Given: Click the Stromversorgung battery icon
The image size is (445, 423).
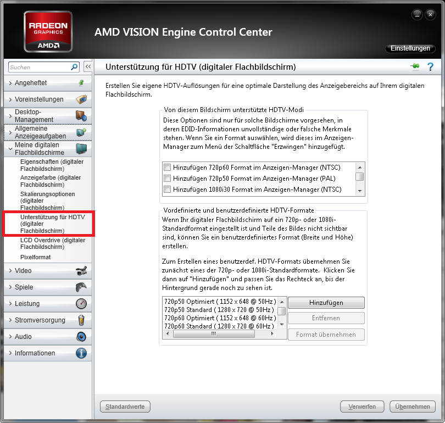Looking at the screenshot, I should pos(81,320).
